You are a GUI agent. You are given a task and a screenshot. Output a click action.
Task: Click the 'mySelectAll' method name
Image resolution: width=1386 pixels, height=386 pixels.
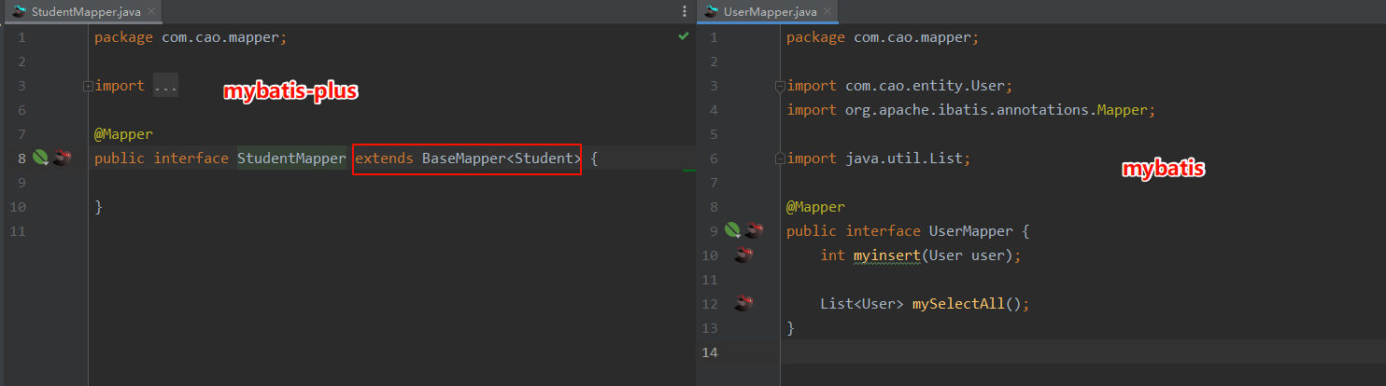point(957,304)
